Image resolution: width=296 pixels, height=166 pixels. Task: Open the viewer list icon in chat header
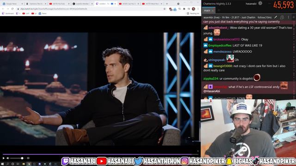coord(282,17)
